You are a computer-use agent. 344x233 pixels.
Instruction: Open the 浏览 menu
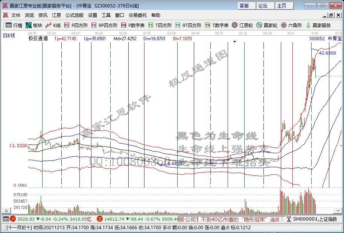[x=29, y=15]
